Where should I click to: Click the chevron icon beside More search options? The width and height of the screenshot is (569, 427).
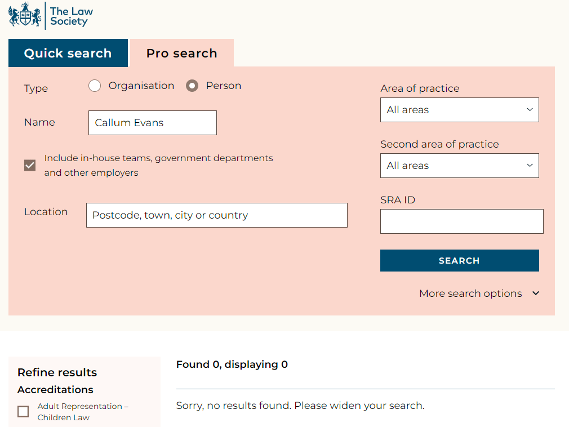point(536,293)
